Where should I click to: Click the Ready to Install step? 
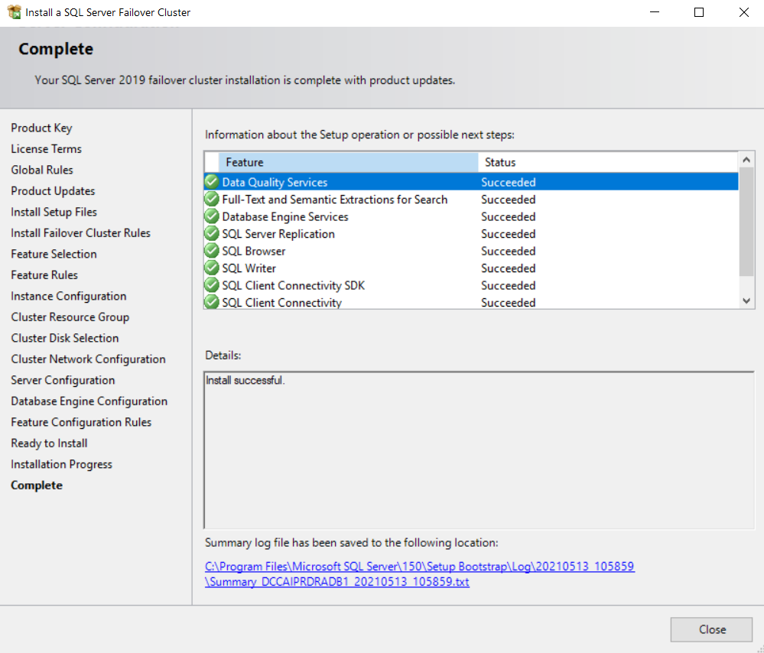pyautogui.click(x=49, y=443)
